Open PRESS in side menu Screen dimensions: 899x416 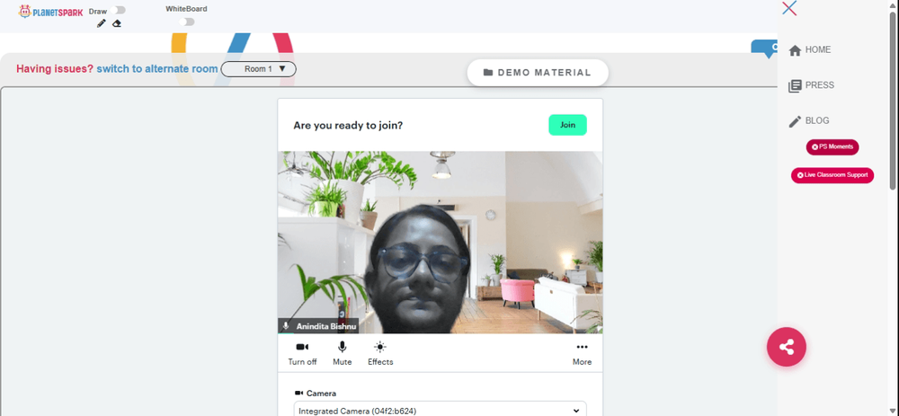point(812,85)
